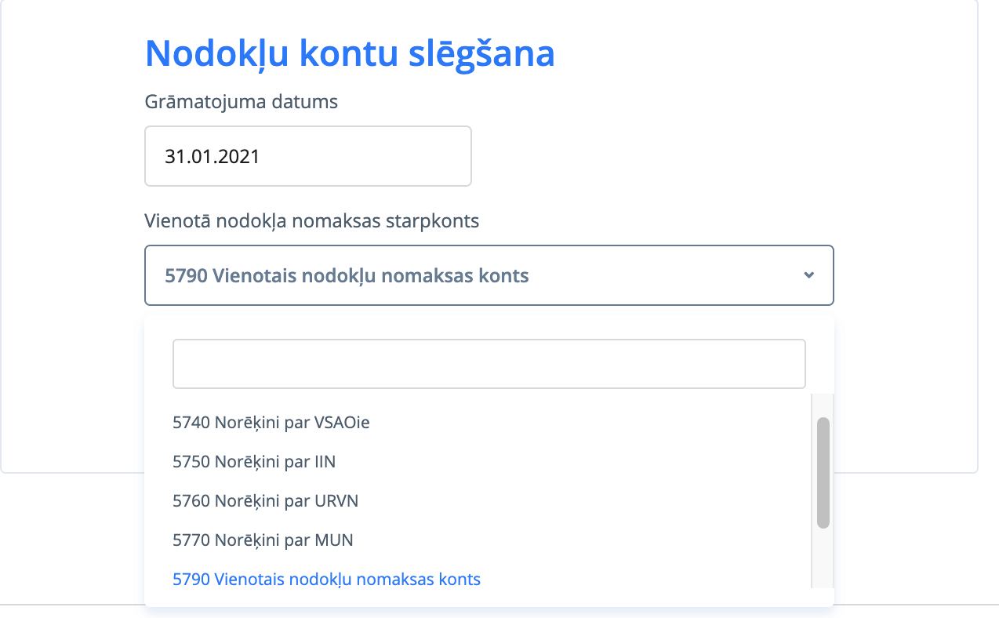Viewport: 999px width, 618px height.
Task: Click empty space right of the date field
Action: click(x=651, y=156)
